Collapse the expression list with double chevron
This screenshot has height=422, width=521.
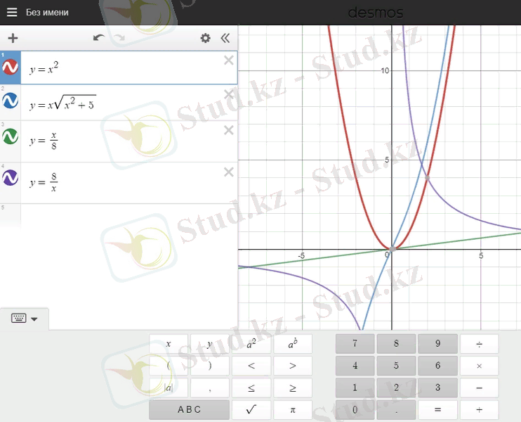(225, 38)
